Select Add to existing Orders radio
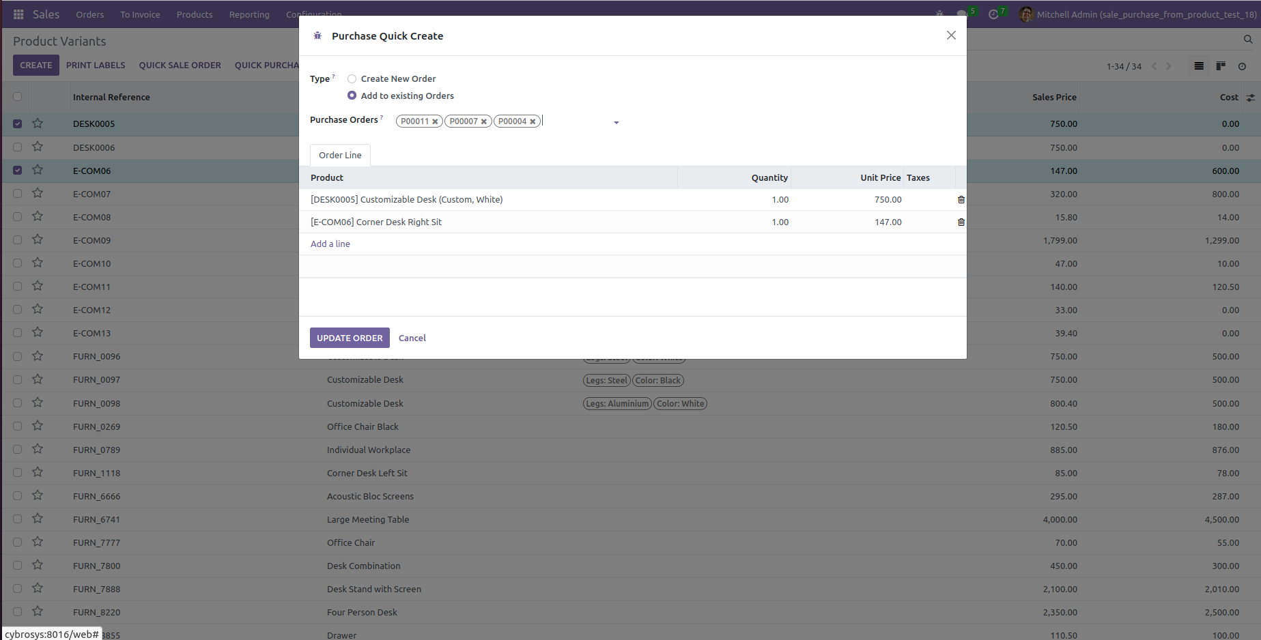This screenshot has height=640, width=1261. [x=352, y=96]
